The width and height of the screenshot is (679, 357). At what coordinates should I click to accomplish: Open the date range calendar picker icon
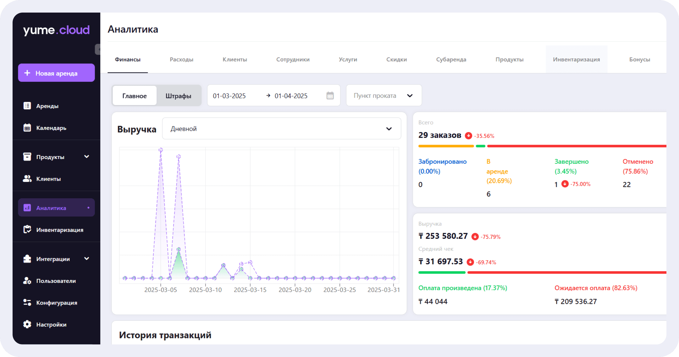tap(330, 96)
